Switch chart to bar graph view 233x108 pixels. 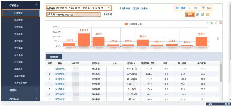click(212, 23)
